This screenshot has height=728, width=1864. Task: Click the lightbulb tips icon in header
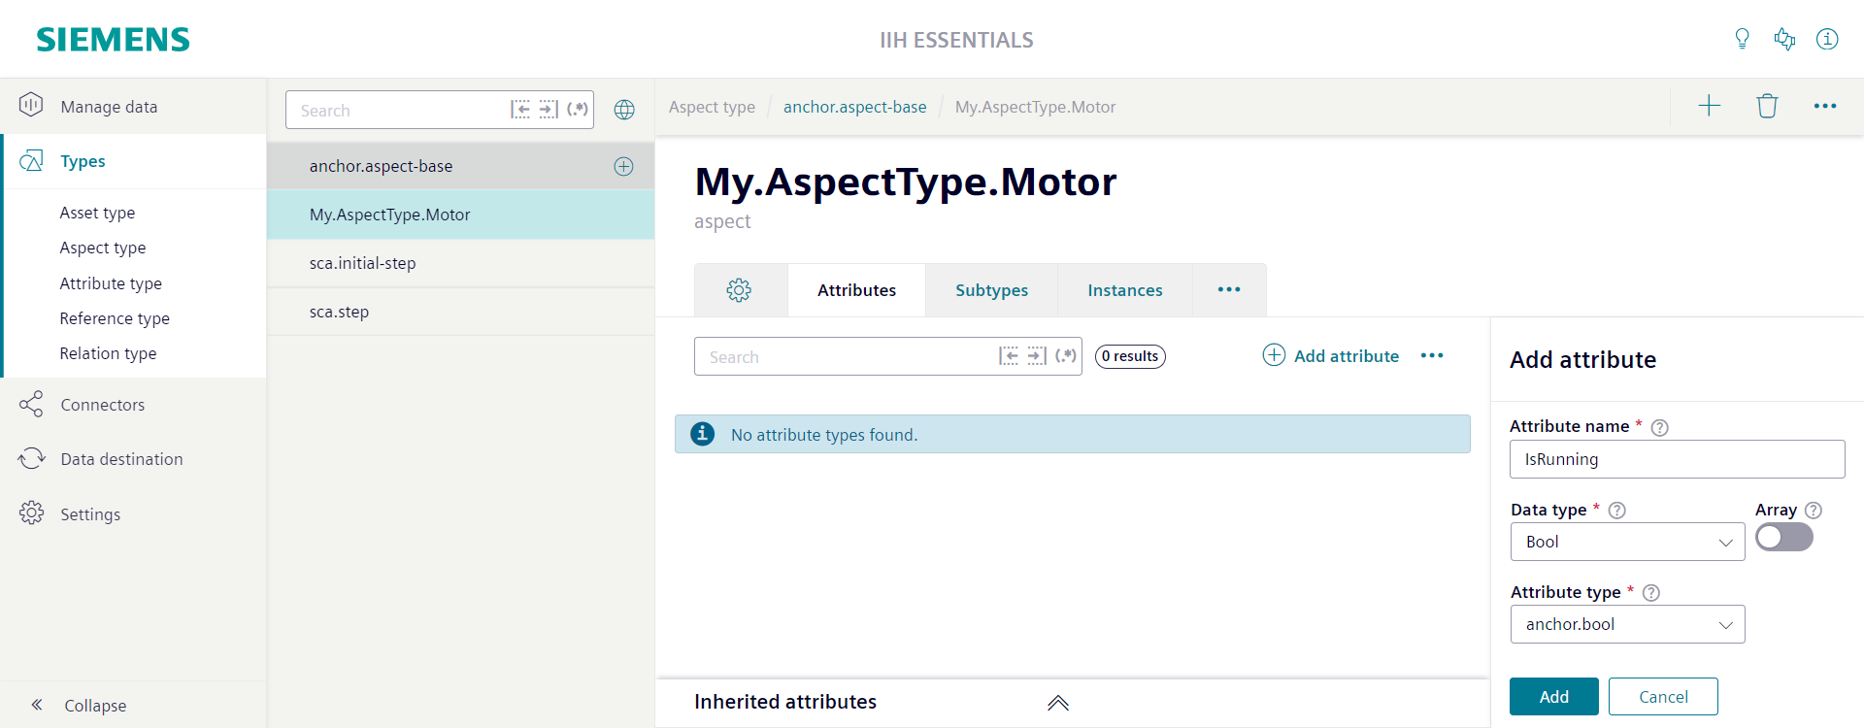1742,39
